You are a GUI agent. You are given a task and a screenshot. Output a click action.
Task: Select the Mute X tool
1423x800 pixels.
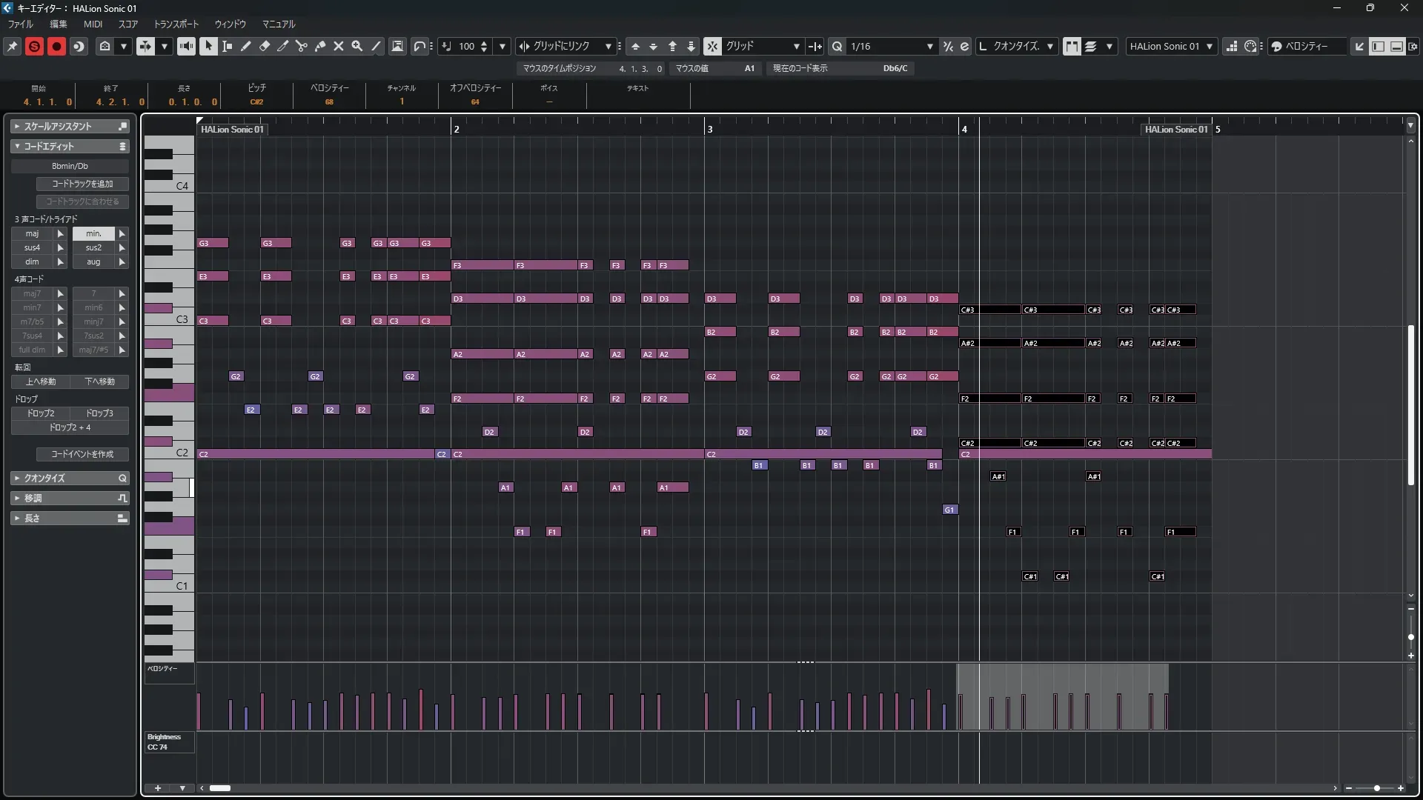click(339, 46)
